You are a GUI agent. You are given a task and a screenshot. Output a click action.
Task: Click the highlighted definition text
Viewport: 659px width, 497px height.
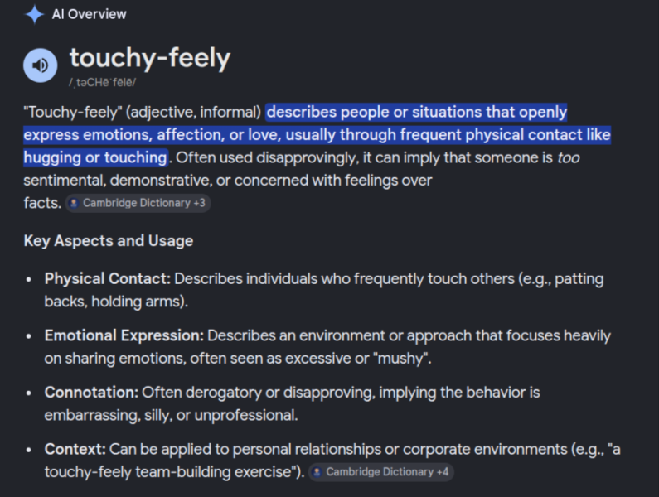(x=317, y=135)
